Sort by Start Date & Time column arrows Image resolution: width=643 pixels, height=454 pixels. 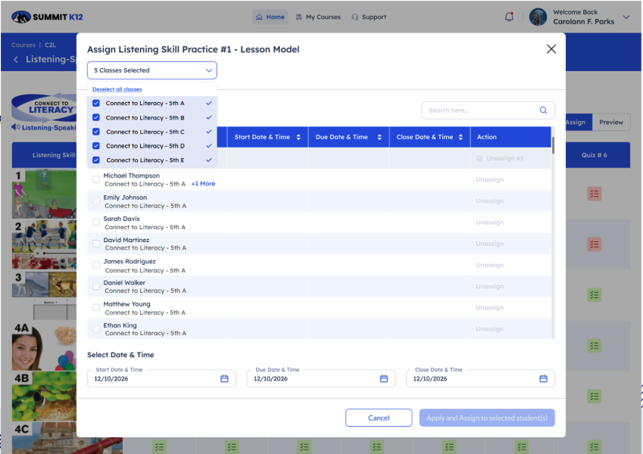(x=298, y=137)
